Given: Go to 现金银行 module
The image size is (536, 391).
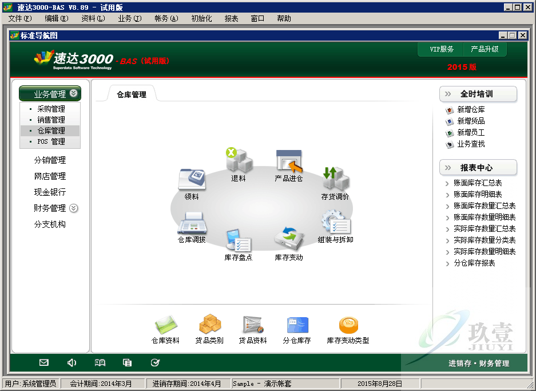Looking at the screenshot, I should tap(50, 192).
